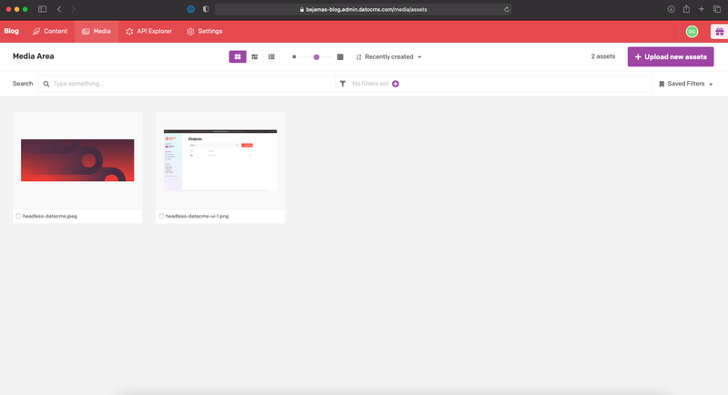Click the Safari address bar
This screenshot has width=728, height=395.
(x=363, y=9)
